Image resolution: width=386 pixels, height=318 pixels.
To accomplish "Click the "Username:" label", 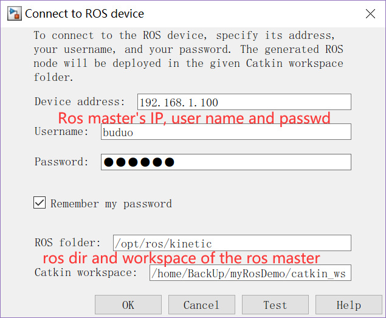I will (62, 131).
